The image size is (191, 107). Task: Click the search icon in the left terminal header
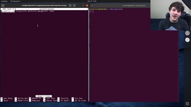point(70,5)
